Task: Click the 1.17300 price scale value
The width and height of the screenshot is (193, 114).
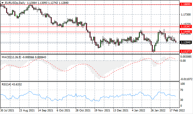Action: point(186,15)
